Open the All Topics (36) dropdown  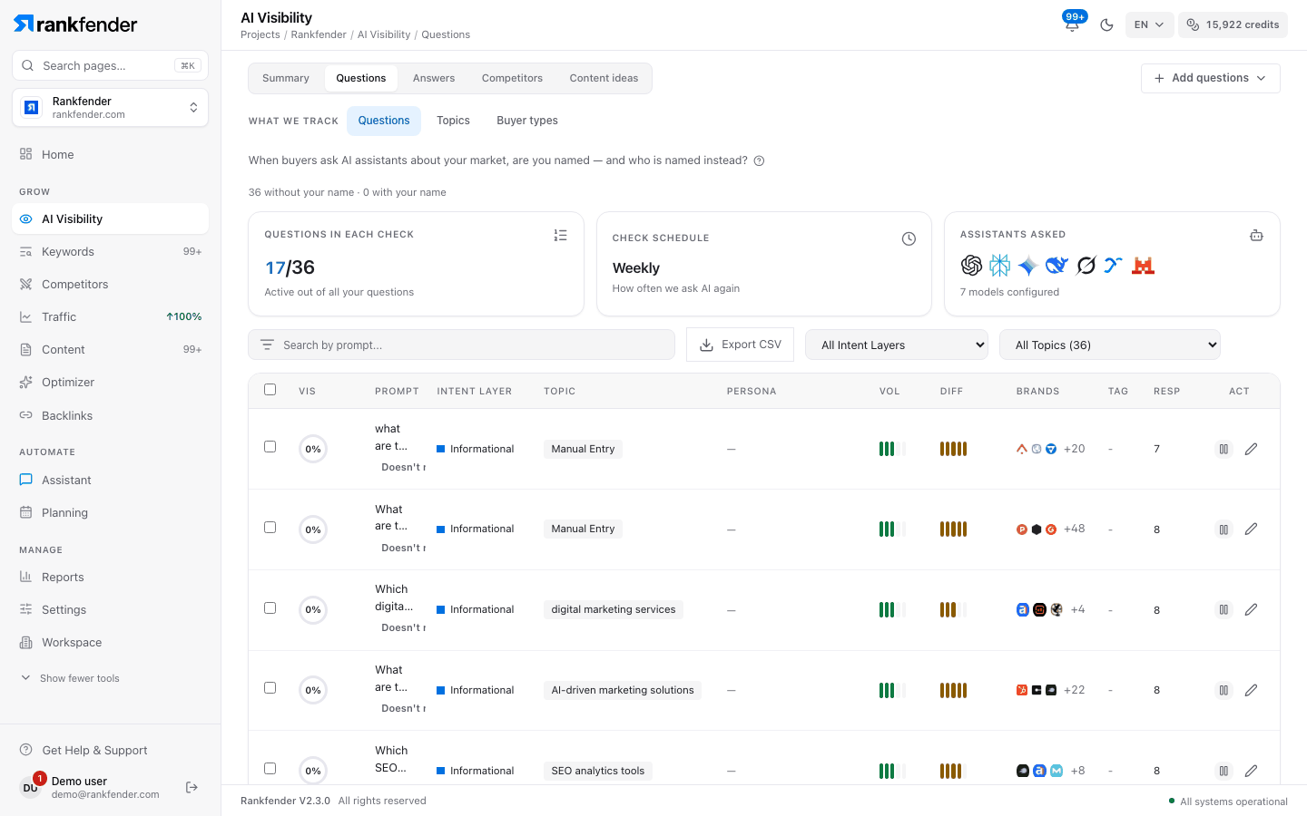click(x=1110, y=345)
